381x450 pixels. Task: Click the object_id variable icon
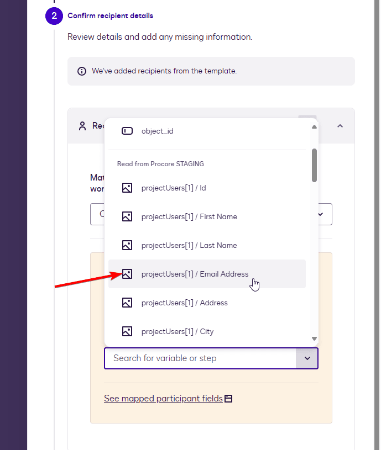pyautogui.click(x=127, y=131)
